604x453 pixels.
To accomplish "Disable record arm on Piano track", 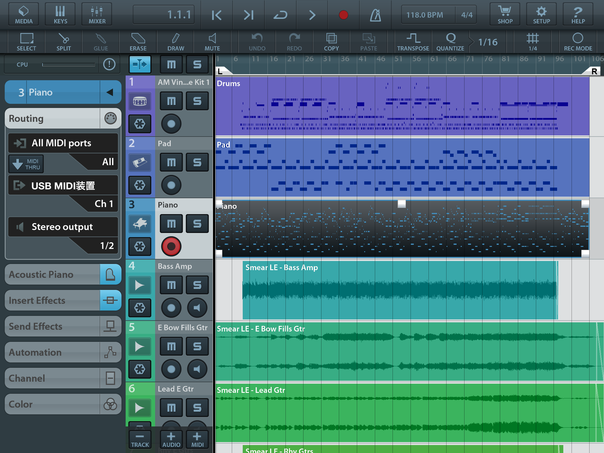I will (171, 246).
